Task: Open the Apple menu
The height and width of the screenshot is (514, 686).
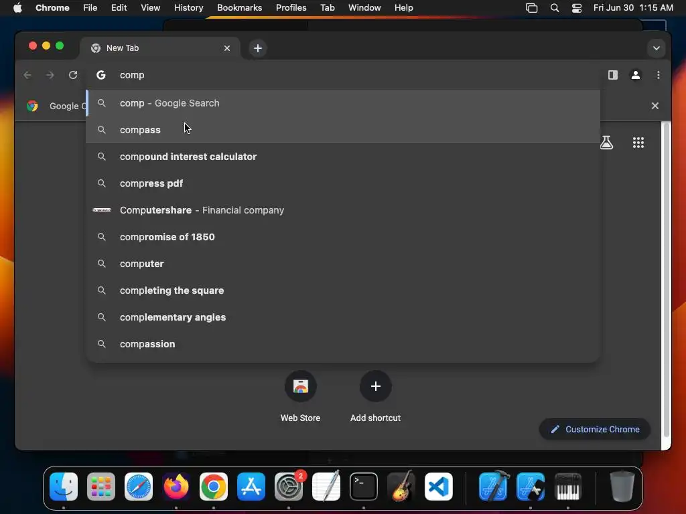Action: (17, 8)
